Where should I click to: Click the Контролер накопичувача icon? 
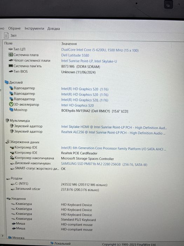(12, 157)
